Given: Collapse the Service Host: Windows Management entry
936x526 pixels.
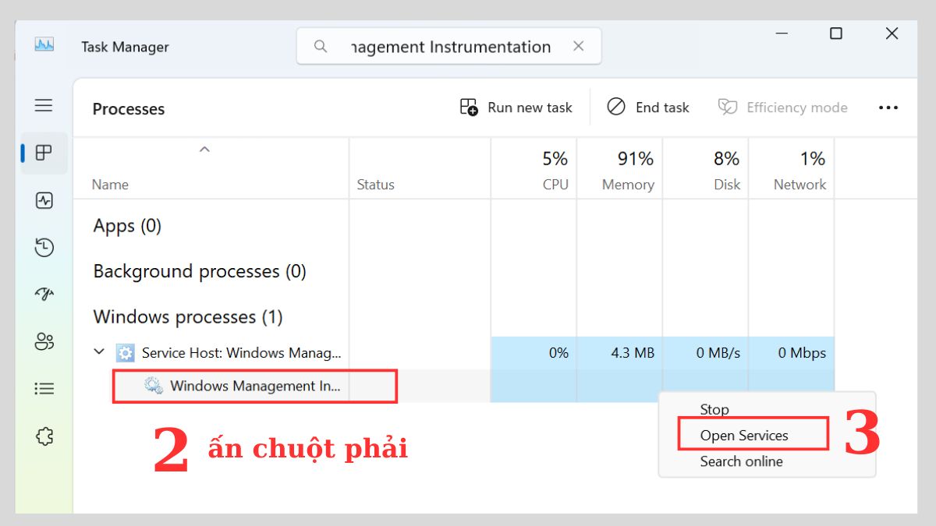Looking at the screenshot, I should pos(99,352).
